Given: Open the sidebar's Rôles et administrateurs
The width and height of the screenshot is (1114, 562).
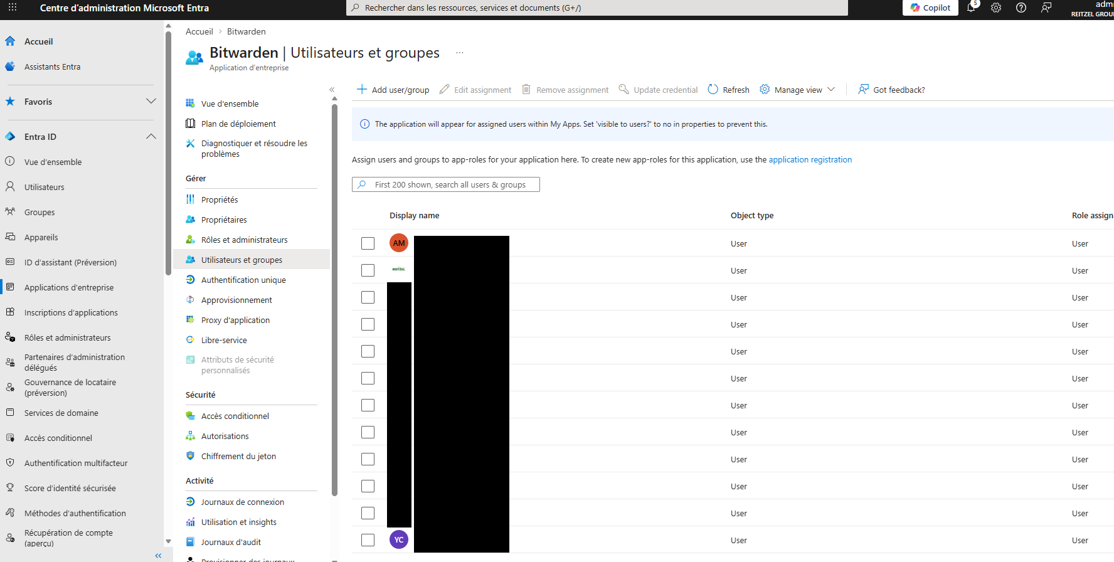Looking at the screenshot, I should point(67,337).
